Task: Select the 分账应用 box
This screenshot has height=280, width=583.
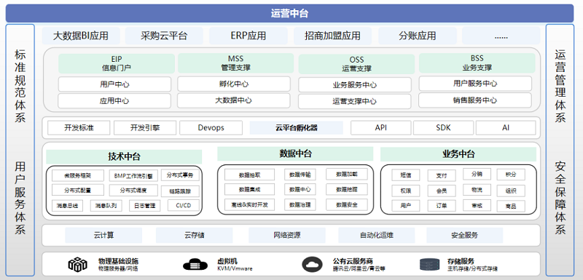Action: pos(417,36)
